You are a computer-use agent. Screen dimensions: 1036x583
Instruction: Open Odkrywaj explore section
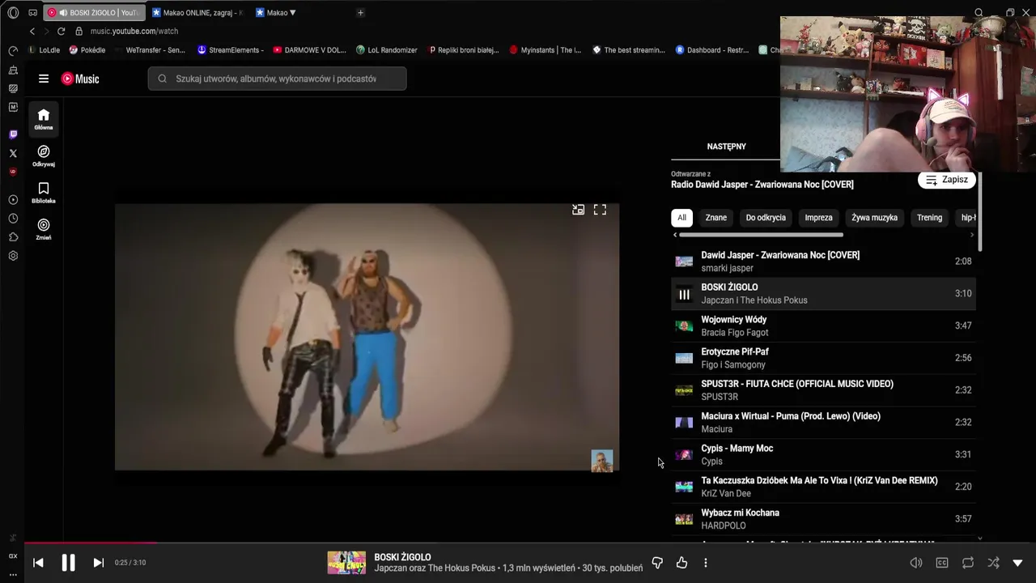click(x=44, y=155)
